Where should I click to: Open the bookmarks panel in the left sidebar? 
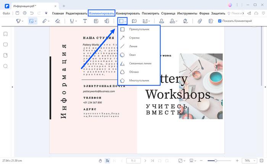coord(6,34)
